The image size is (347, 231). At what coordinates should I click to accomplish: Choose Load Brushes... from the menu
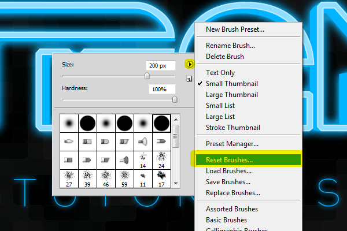[x=228, y=171]
